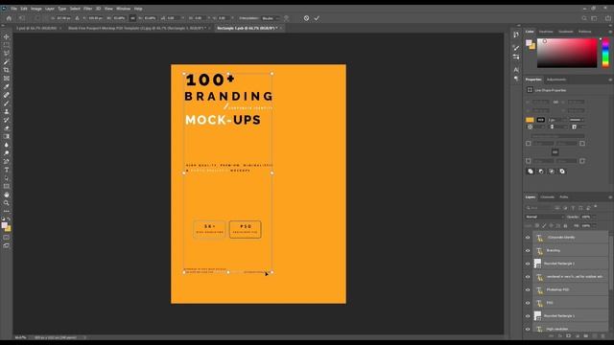Click the shape stroke color swatch
Image resolution: width=614 pixels, height=345 pixels.
coord(541,120)
